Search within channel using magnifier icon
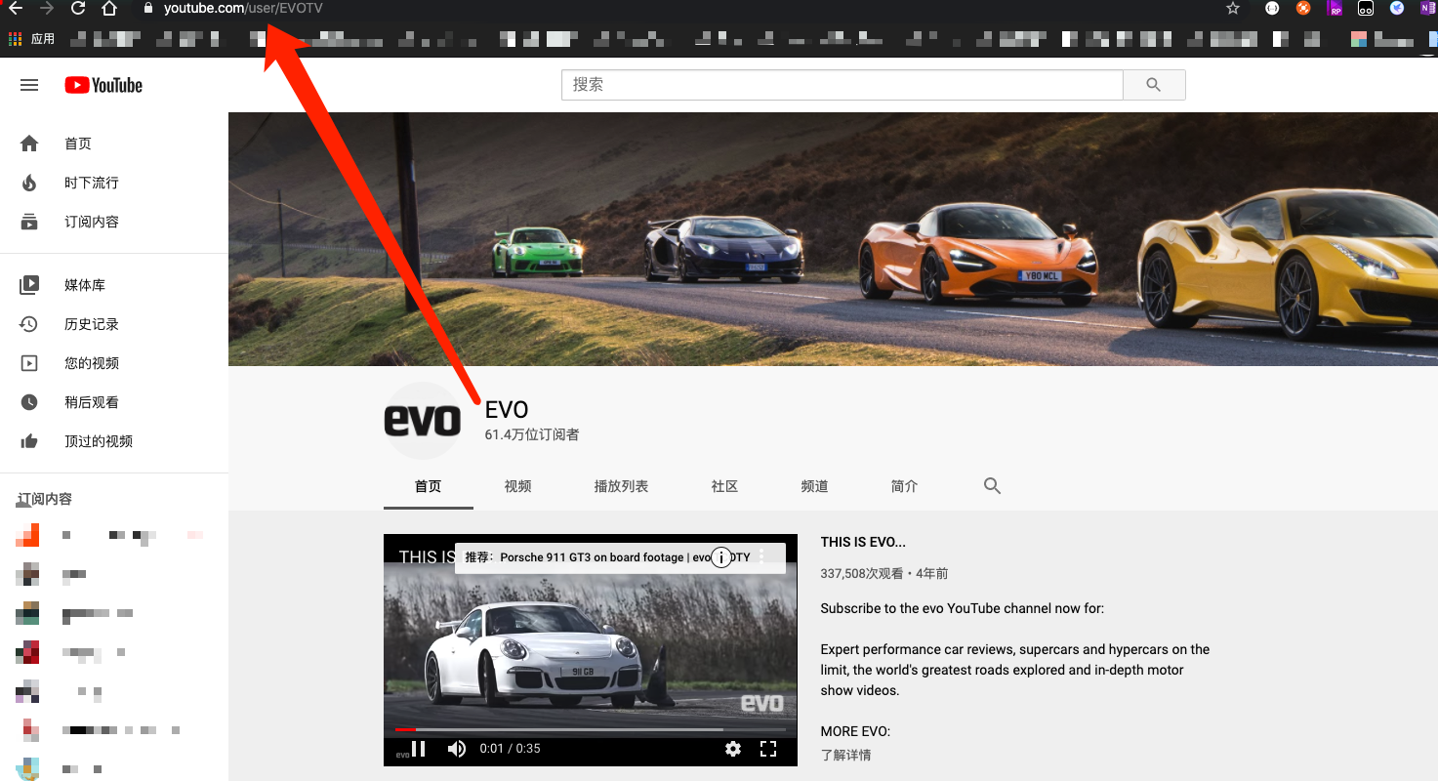The height and width of the screenshot is (781, 1438). pos(993,486)
